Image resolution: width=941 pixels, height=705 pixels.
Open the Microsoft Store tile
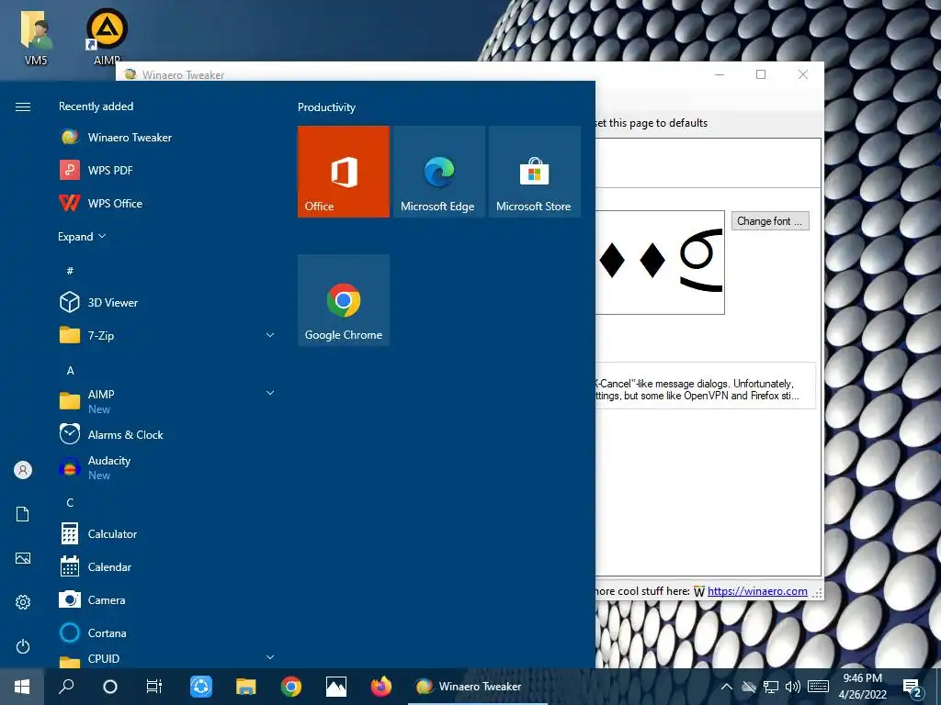[534, 172]
